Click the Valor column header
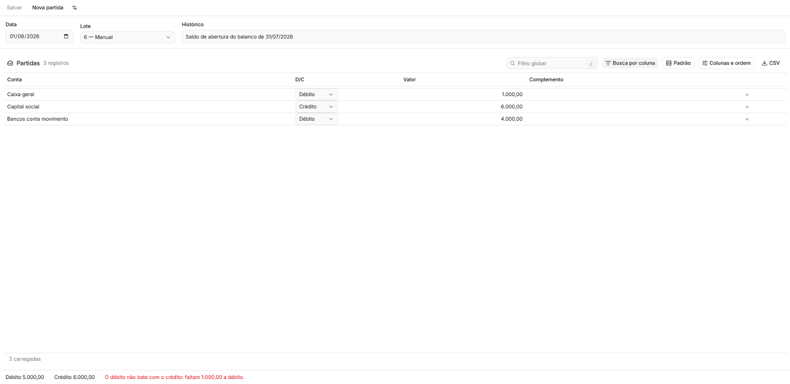The image size is (790, 384). [x=410, y=80]
